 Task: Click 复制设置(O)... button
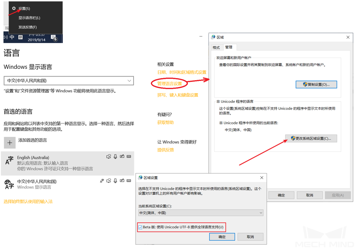click(316, 85)
